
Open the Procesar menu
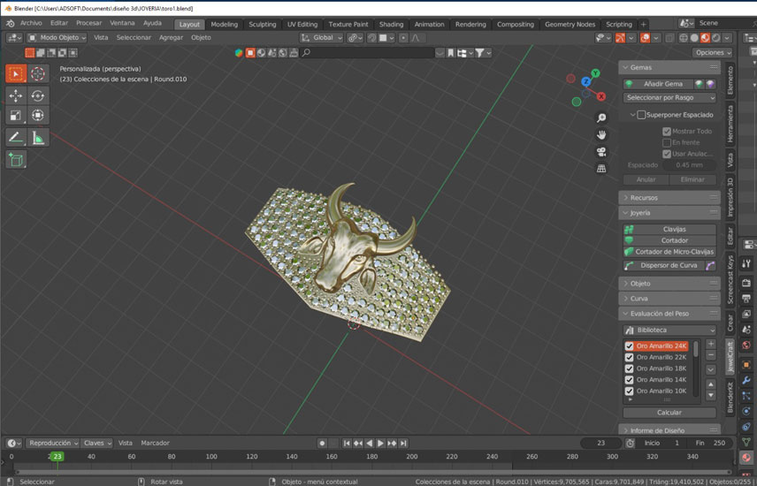click(x=88, y=23)
